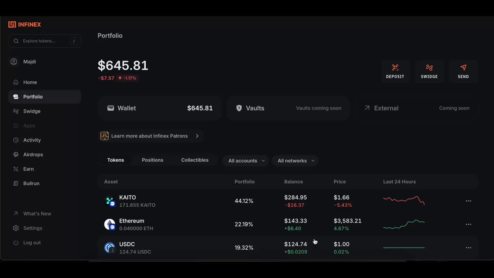494x278 pixels.
Task: Click the -1.17% change badge
Action: click(x=127, y=78)
